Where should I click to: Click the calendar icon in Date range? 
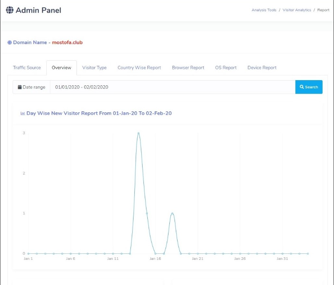point(19,87)
